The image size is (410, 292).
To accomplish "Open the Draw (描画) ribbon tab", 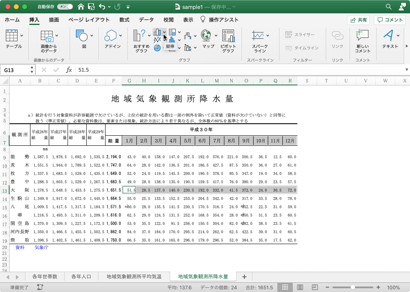I will [54, 20].
